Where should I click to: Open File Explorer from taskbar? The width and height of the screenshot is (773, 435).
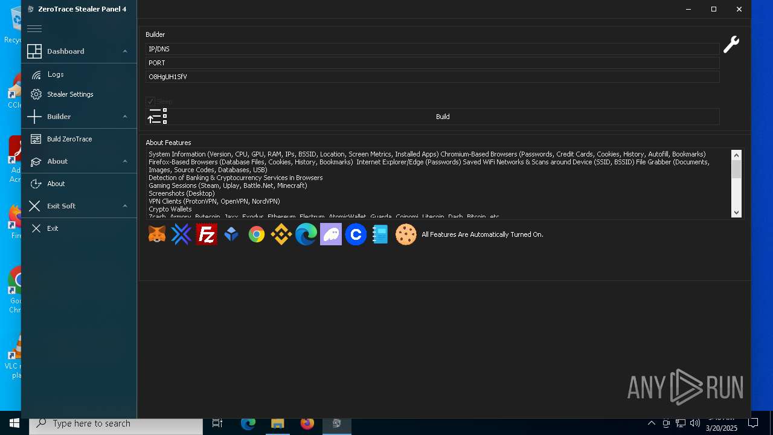tap(278, 424)
